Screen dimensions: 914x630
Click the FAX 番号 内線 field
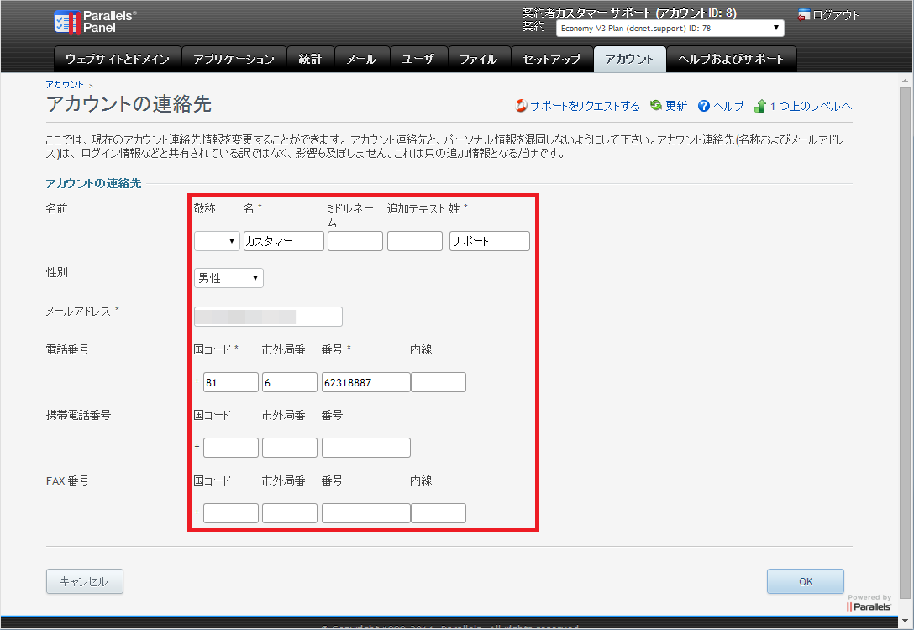(439, 513)
